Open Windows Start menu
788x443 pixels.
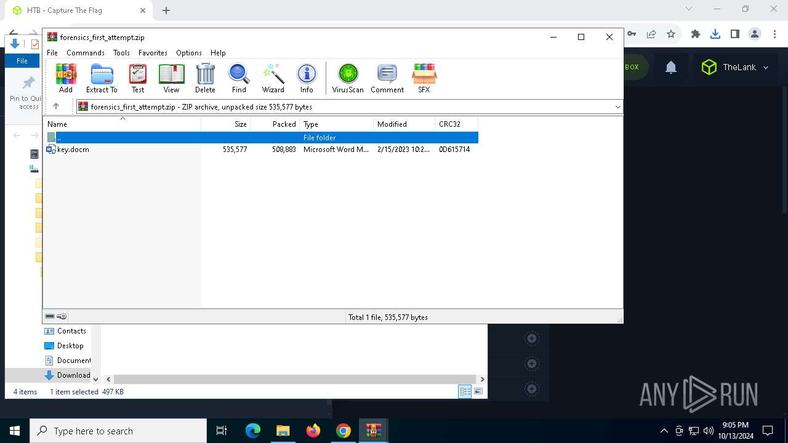coord(15,431)
